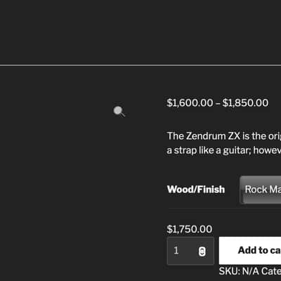Image resolution: width=281 pixels, height=281 pixels.
Task: Click the $1,850.00 upper price amount
Action: pyautogui.click(x=245, y=103)
